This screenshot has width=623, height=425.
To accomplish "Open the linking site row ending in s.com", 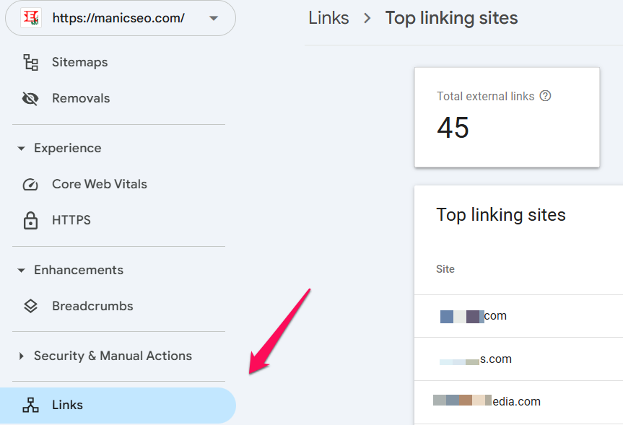I will 518,359.
